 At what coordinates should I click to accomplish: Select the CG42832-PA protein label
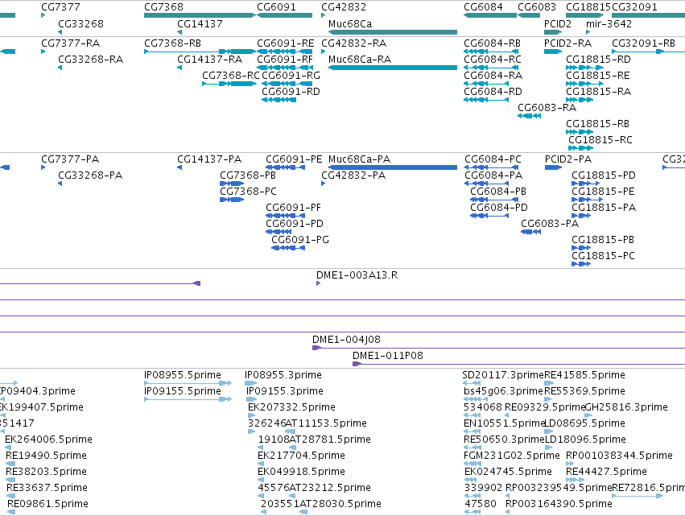tap(353, 175)
